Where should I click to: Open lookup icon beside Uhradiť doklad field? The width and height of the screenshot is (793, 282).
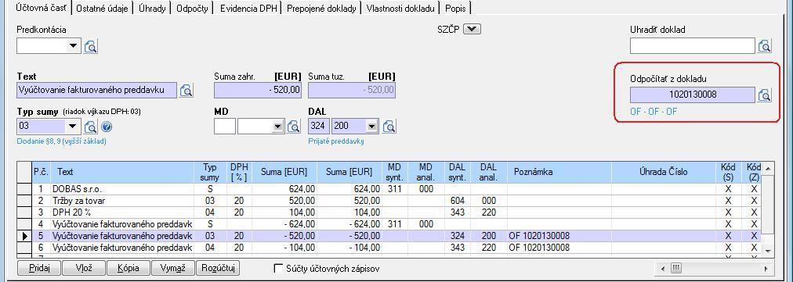[x=764, y=46]
